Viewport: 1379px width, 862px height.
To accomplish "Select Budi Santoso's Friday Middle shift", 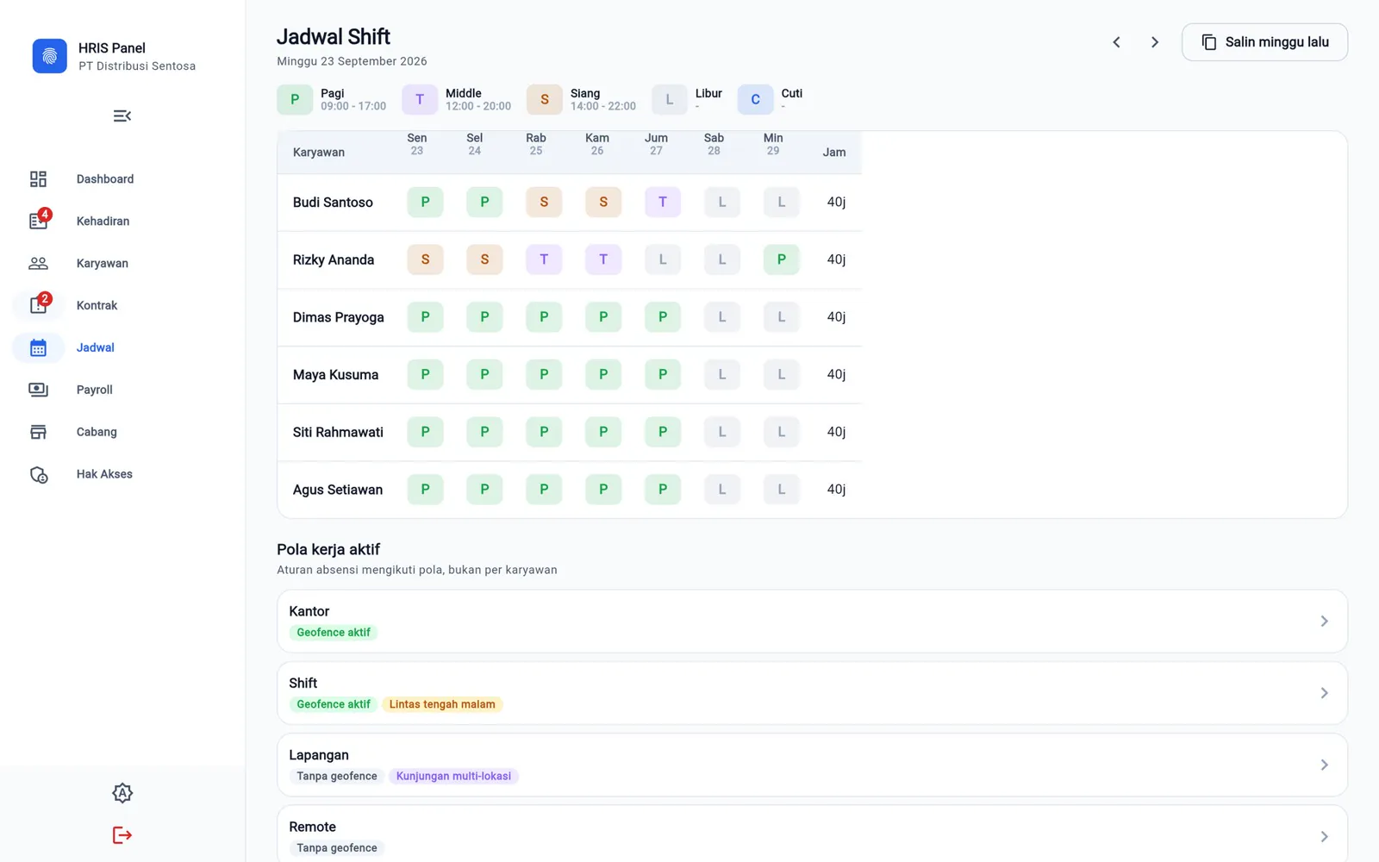I will (663, 202).
